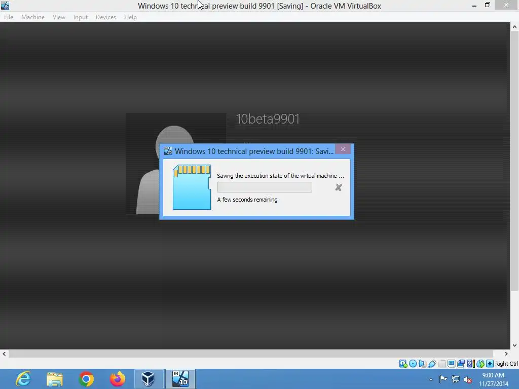
Task: Open File Explorer from taskbar
Action: tap(55, 379)
